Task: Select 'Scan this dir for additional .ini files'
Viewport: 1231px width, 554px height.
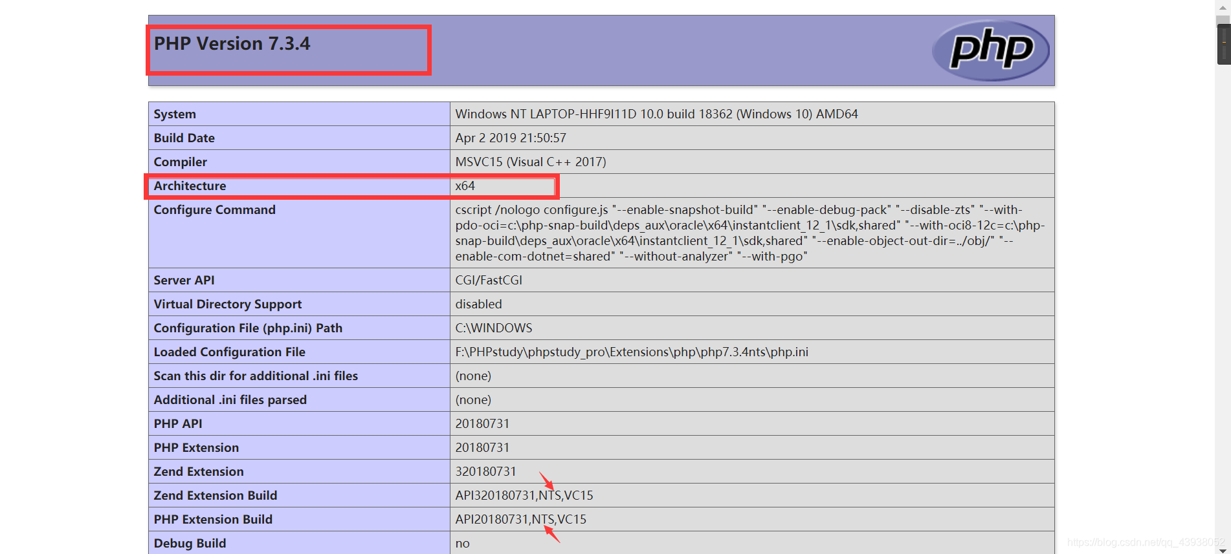Action: tap(256, 376)
